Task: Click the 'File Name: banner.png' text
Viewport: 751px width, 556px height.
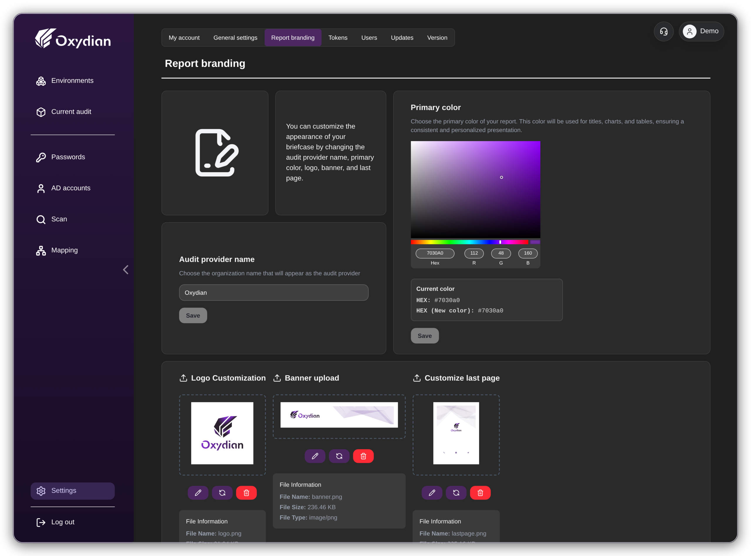Action: [x=311, y=497]
